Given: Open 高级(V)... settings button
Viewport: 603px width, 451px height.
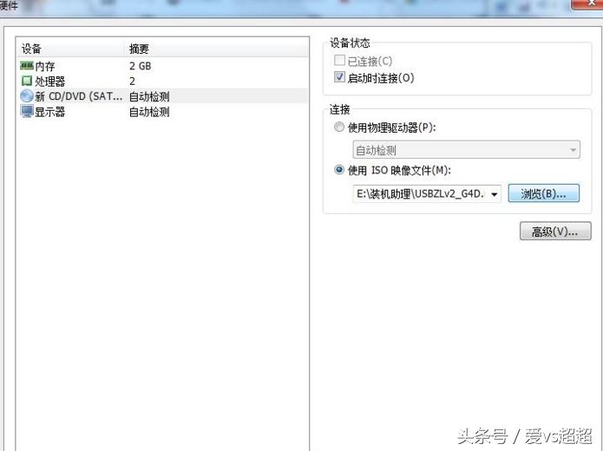Looking at the screenshot, I should pyautogui.click(x=555, y=231).
